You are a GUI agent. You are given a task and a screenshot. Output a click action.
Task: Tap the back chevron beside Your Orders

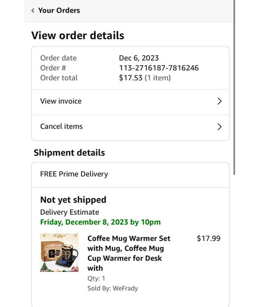click(33, 10)
